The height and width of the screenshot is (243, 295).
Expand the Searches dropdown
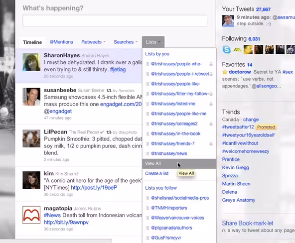126,42
